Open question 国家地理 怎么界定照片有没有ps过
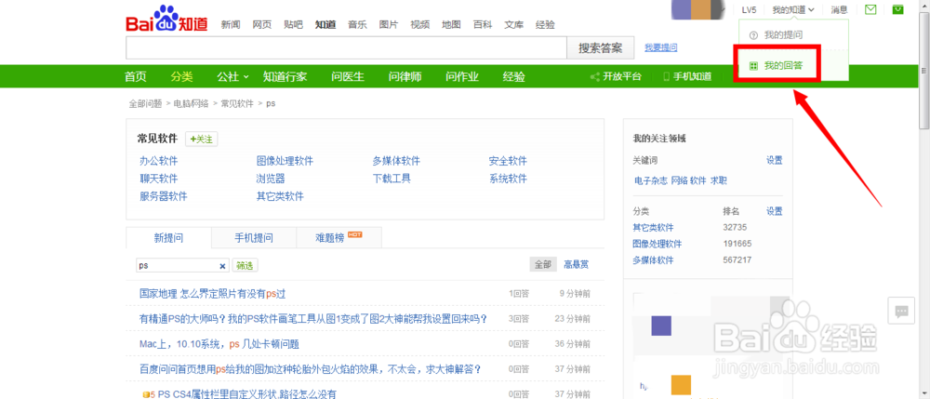 click(213, 294)
